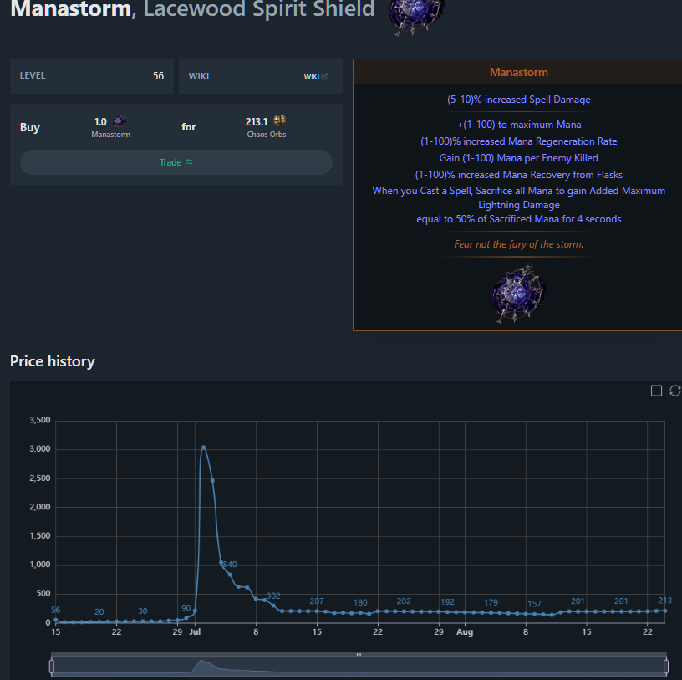Click the 'Aug' label on chart axis
The width and height of the screenshot is (682, 680).
465,631
